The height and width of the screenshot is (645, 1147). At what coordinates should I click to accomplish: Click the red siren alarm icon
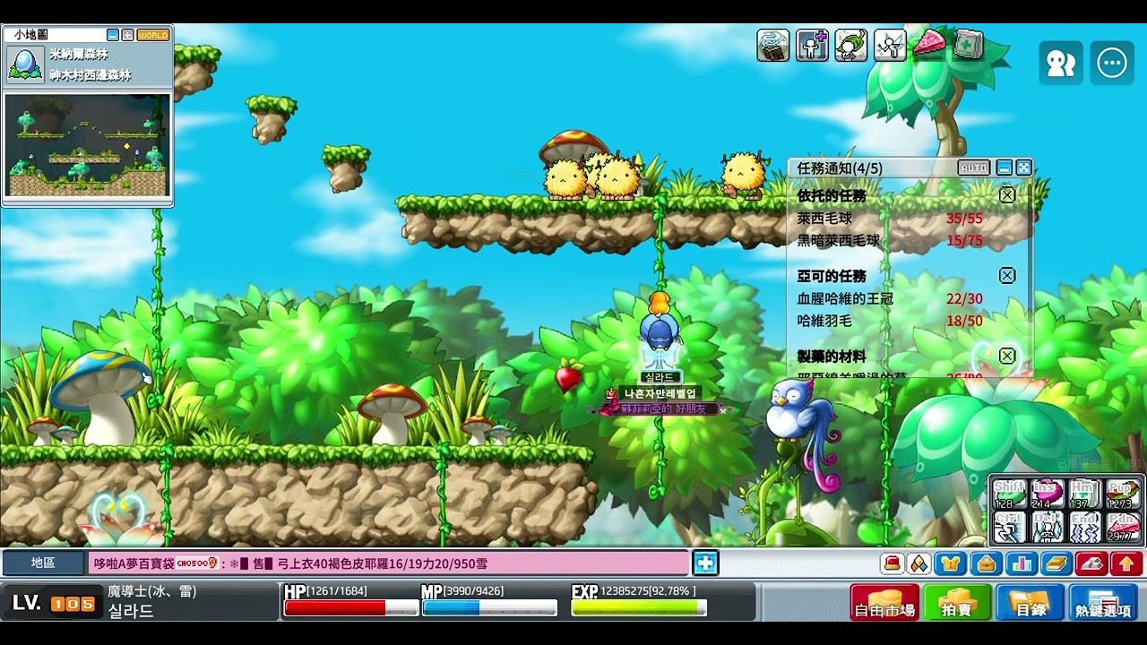coord(892,563)
